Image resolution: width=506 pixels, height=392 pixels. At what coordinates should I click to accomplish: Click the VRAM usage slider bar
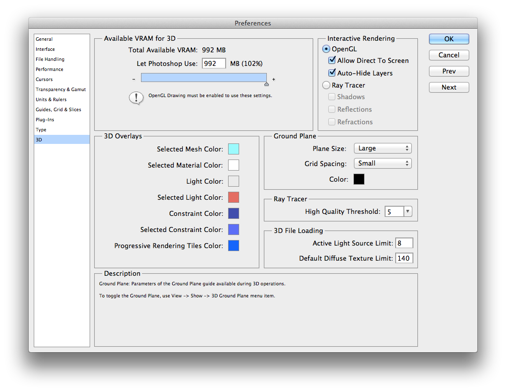click(x=203, y=77)
